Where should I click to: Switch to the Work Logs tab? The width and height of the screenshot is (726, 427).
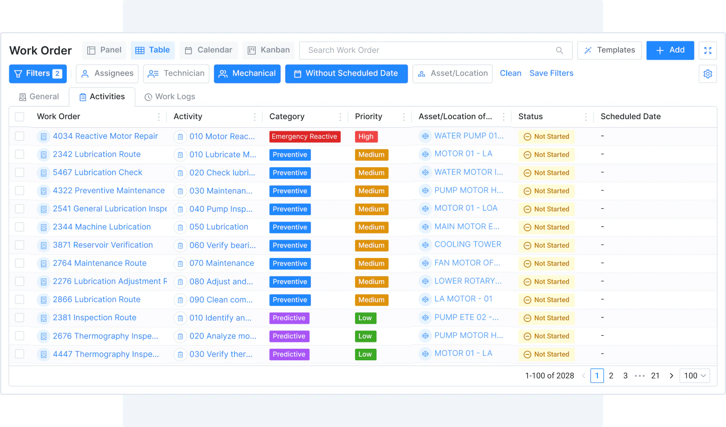[170, 97]
